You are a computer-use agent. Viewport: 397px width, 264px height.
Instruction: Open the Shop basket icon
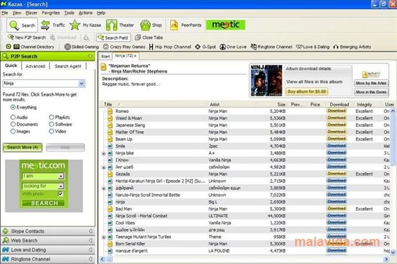click(x=146, y=25)
